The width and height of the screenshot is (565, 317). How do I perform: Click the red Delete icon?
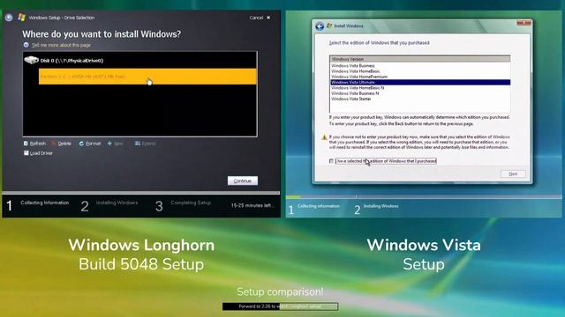[x=54, y=144]
